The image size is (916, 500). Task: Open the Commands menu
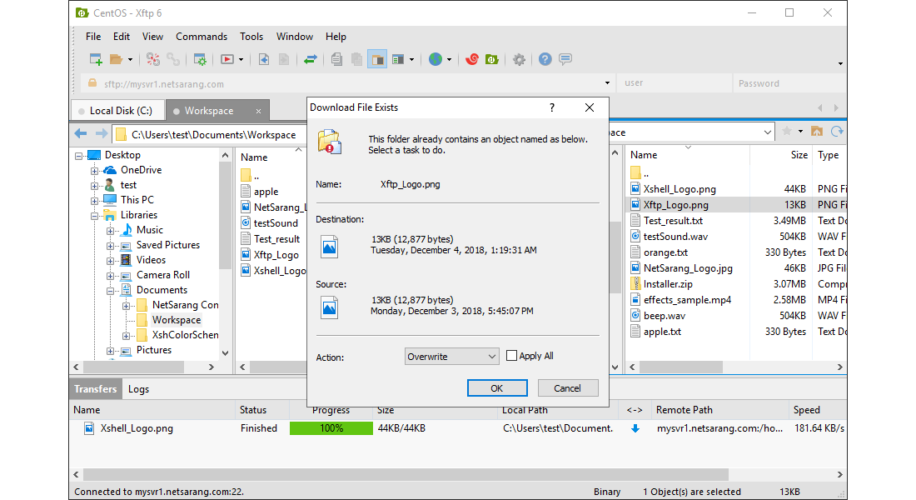click(x=202, y=37)
